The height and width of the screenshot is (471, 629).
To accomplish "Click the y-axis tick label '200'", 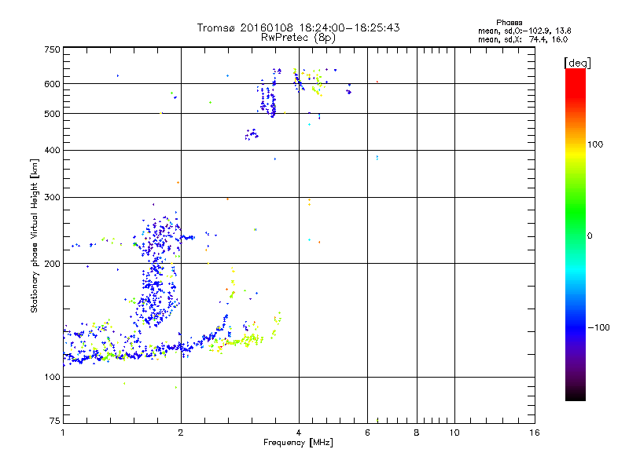I will point(52,264).
